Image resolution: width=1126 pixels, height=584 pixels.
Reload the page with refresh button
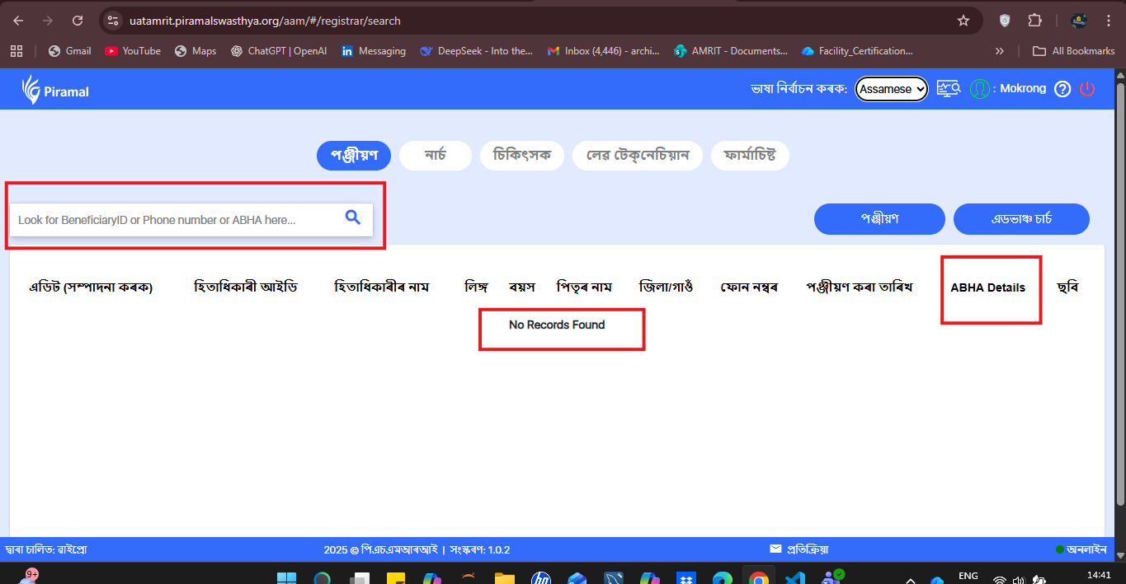[x=78, y=21]
